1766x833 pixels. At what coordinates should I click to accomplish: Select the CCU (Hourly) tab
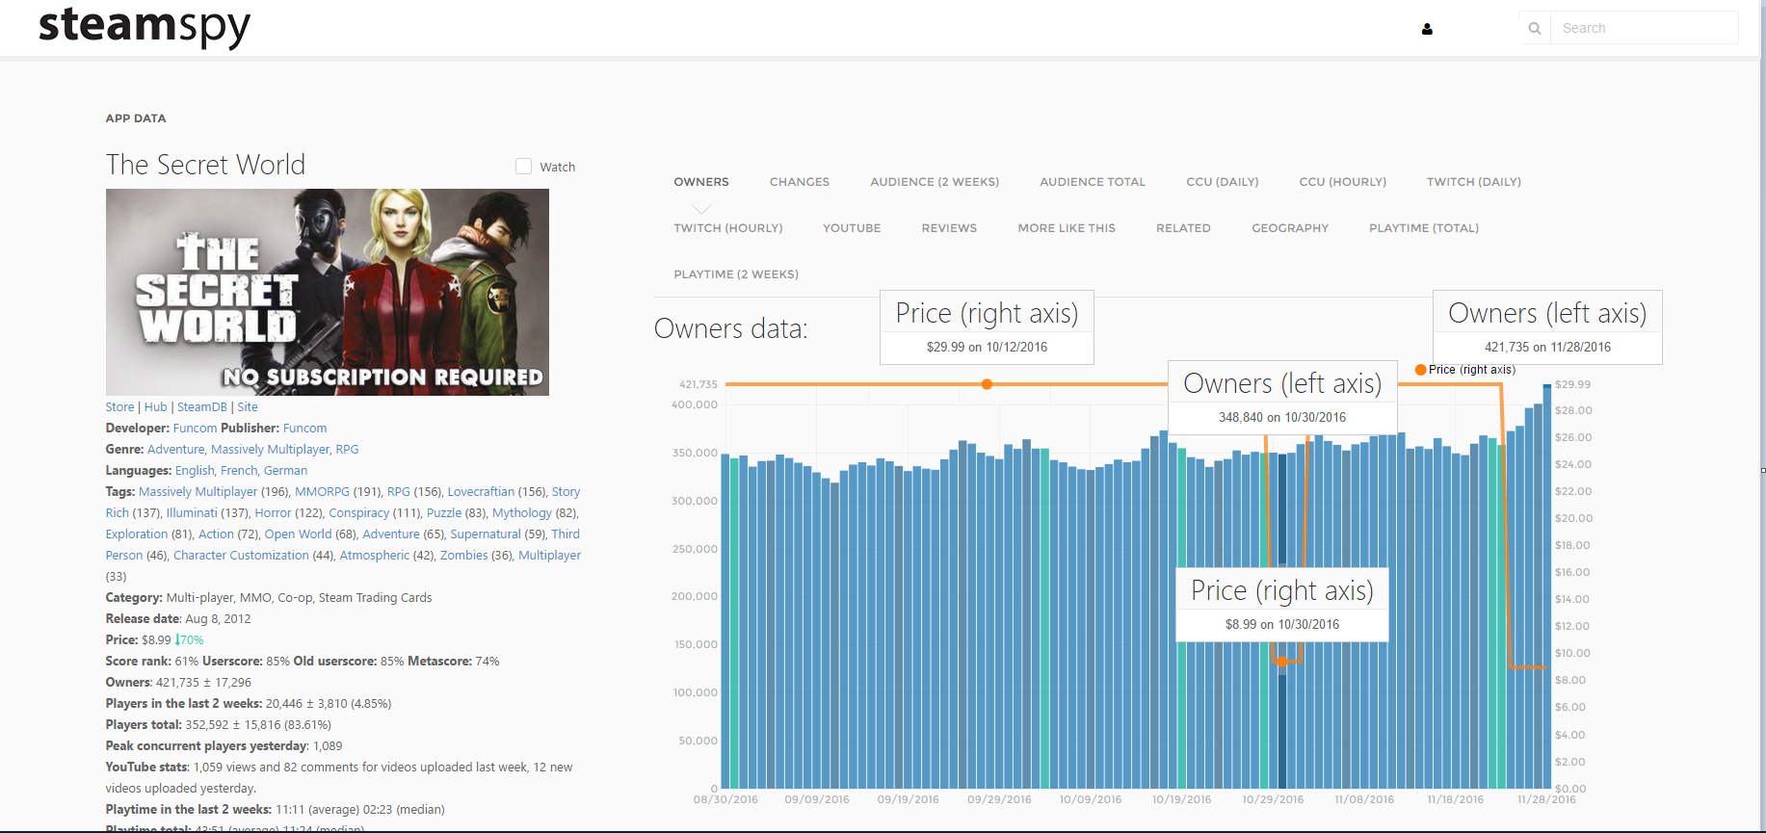[1343, 182]
